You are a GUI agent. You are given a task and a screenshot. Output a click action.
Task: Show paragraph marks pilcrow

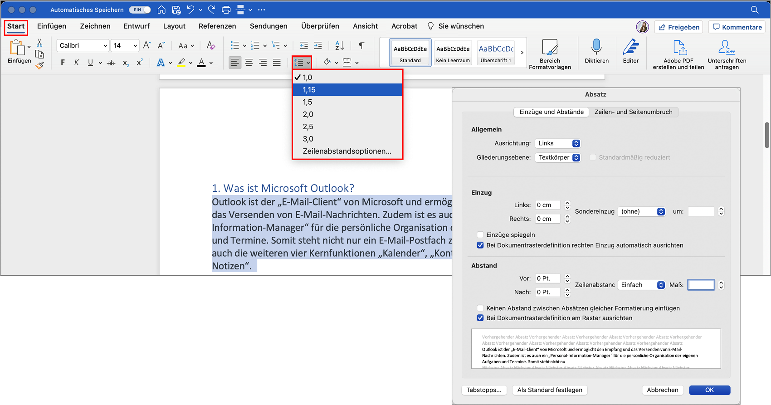[x=361, y=45]
